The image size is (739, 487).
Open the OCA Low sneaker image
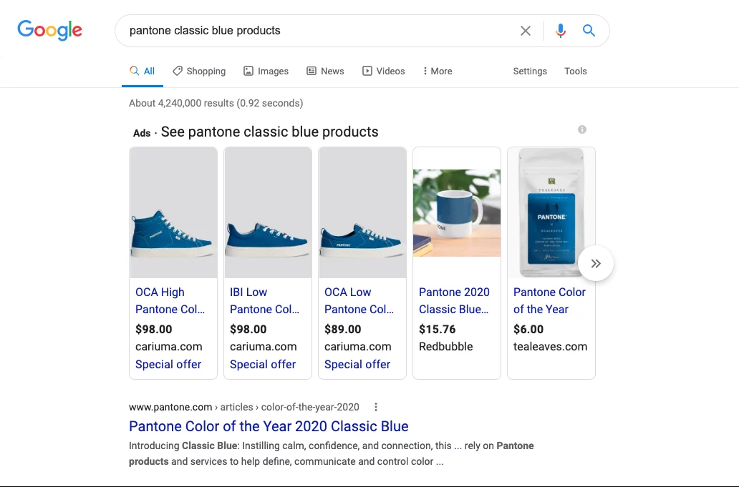[x=362, y=212]
